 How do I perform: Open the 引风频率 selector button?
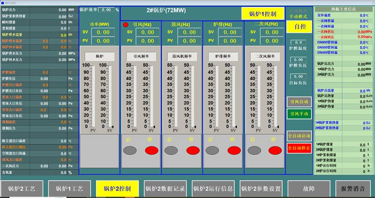pyautogui.click(x=141, y=56)
